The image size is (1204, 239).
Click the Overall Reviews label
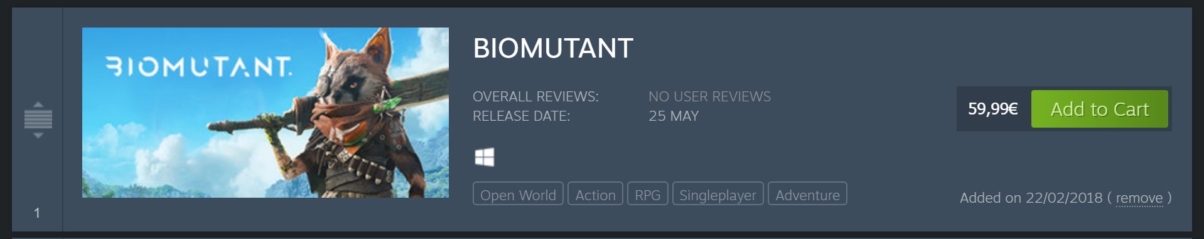pyautogui.click(x=535, y=96)
